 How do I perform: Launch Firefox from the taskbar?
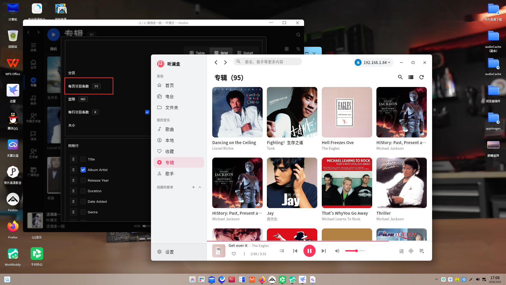click(x=262, y=279)
